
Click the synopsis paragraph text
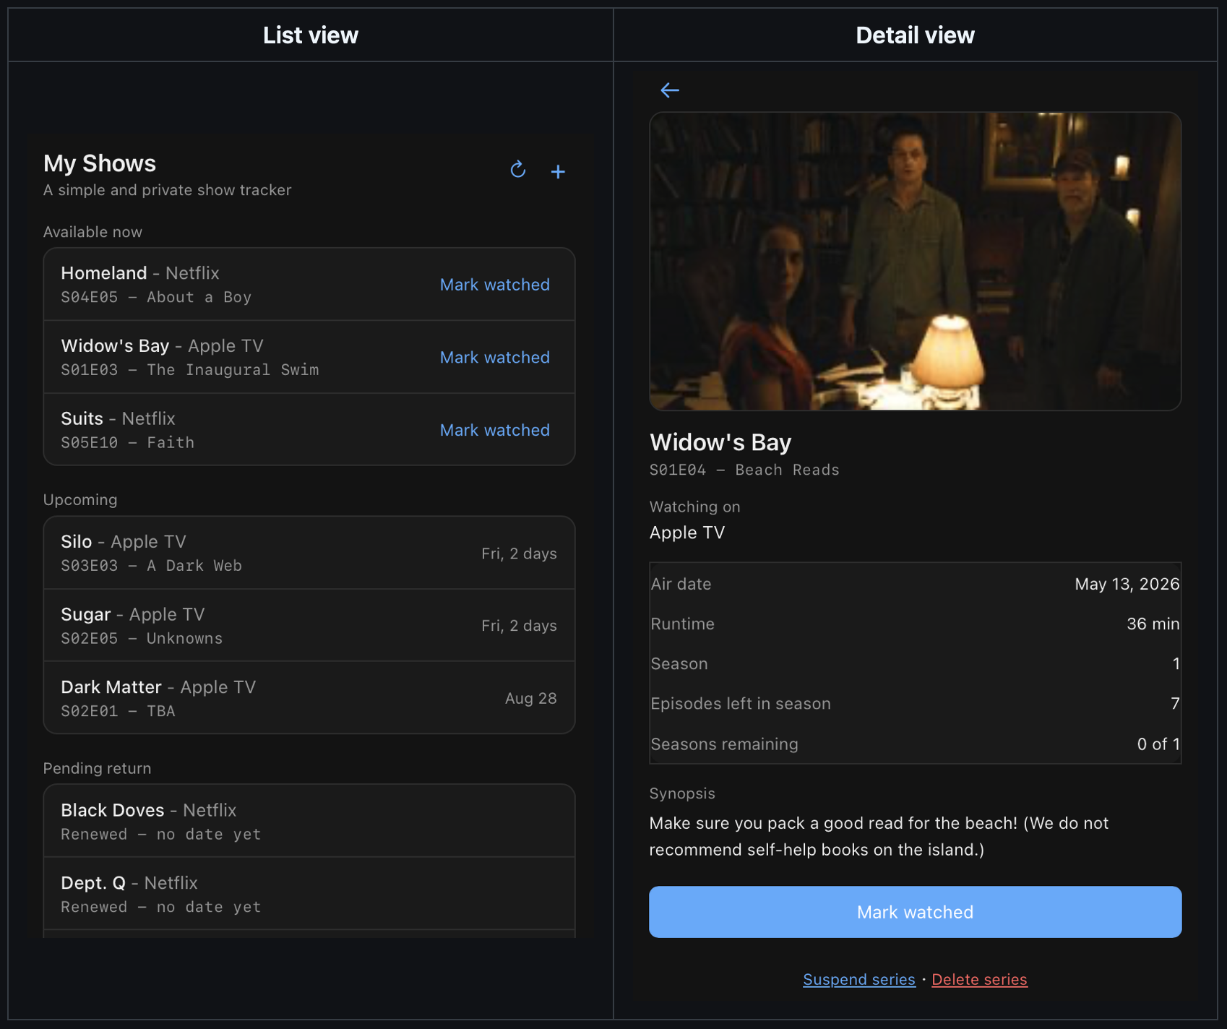pyautogui.click(x=879, y=837)
